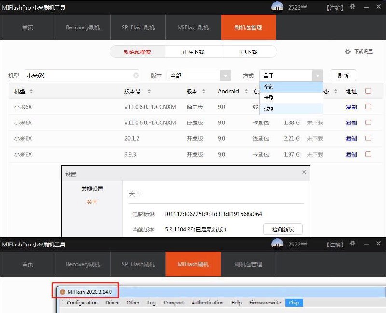Switch to the 已下载 tab
Viewport: 386px width, 313px height.
click(249, 52)
